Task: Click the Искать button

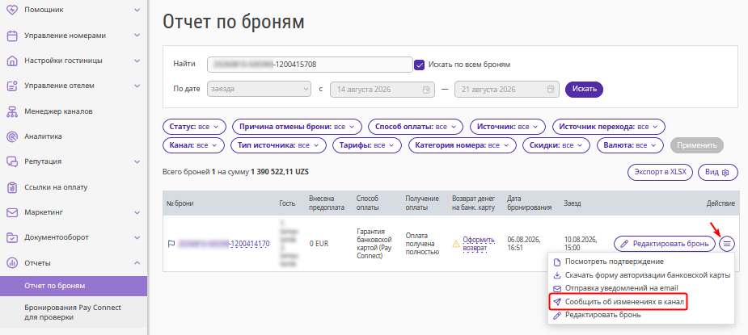Action: (584, 89)
